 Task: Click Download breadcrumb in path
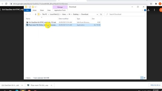(85, 14)
